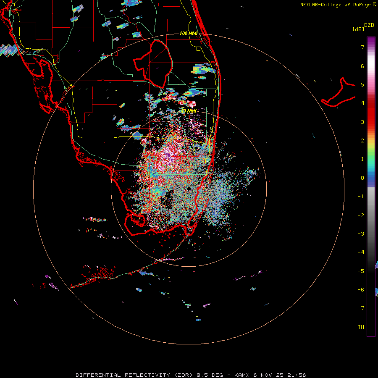Click the -6 value on color scale
The image size is (378, 378).
[361, 290]
